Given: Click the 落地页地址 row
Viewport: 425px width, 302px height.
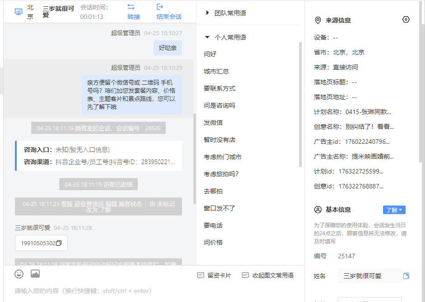Looking at the screenshot, I should 335,97.
